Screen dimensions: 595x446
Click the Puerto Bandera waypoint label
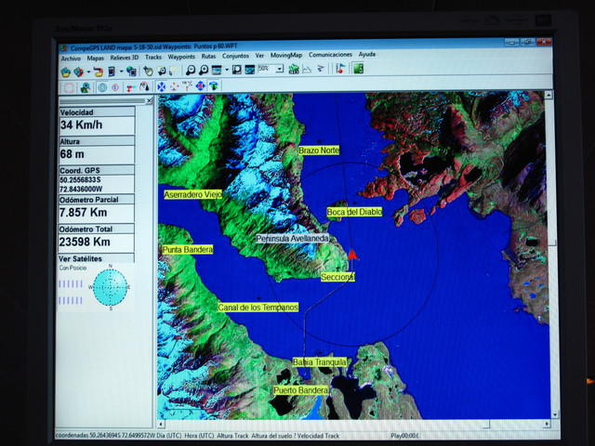[x=301, y=390]
